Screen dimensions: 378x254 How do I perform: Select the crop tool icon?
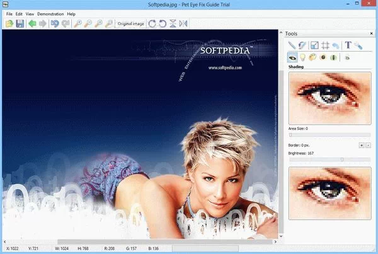pyautogui.click(x=314, y=45)
